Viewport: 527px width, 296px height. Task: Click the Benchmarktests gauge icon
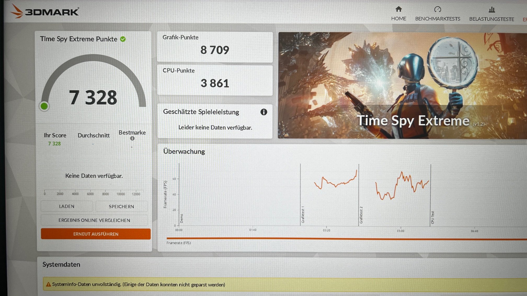[437, 10]
